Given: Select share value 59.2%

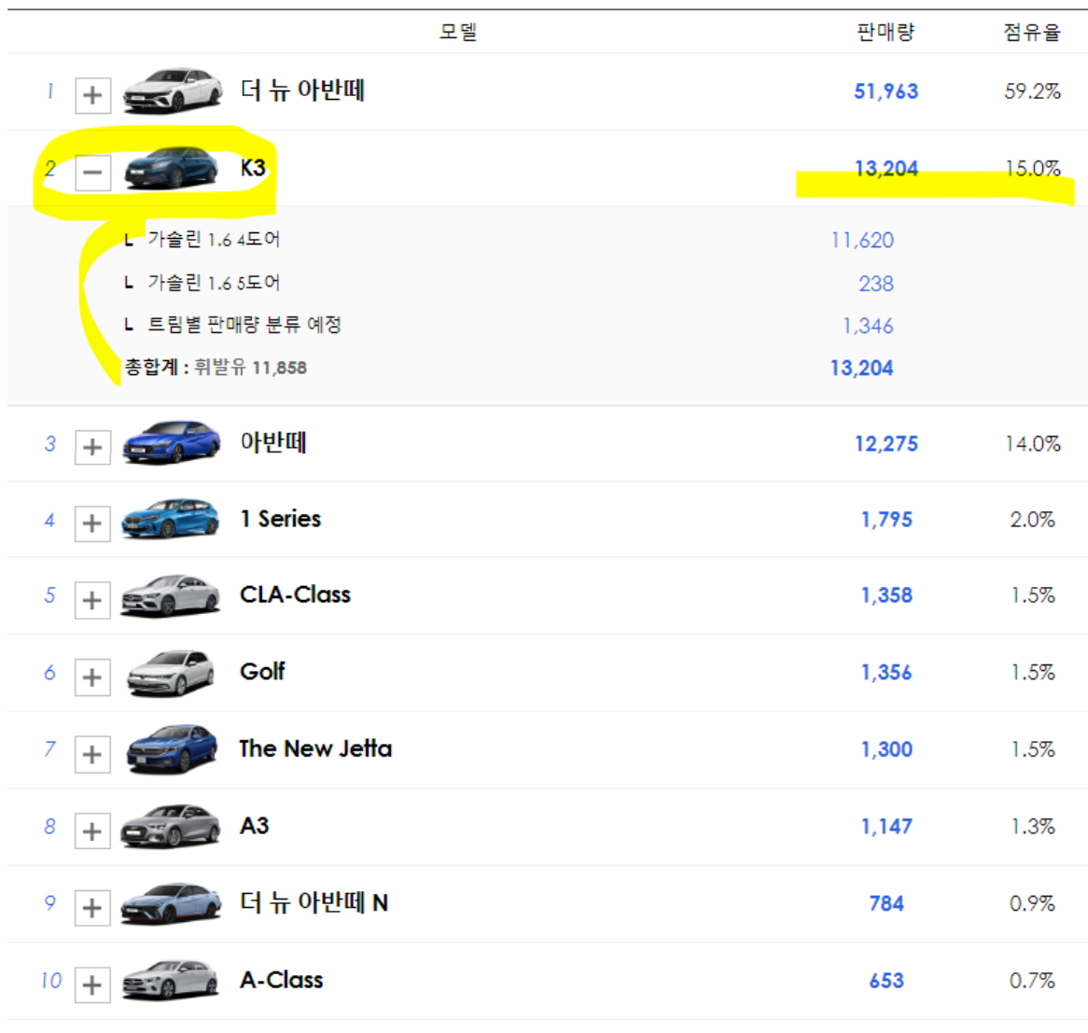Looking at the screenshot, I should 1033,91.
